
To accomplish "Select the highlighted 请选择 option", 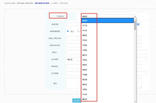I will [x=108, y=21].
